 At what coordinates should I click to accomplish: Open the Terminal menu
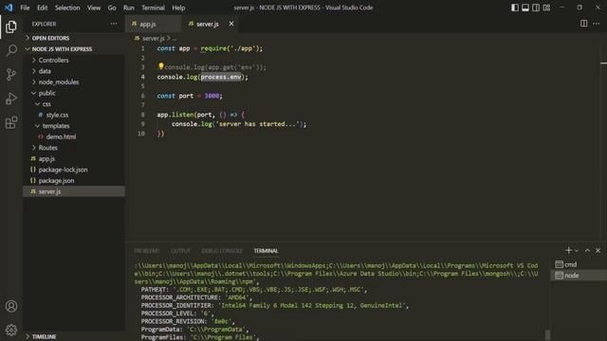[153, 8]
